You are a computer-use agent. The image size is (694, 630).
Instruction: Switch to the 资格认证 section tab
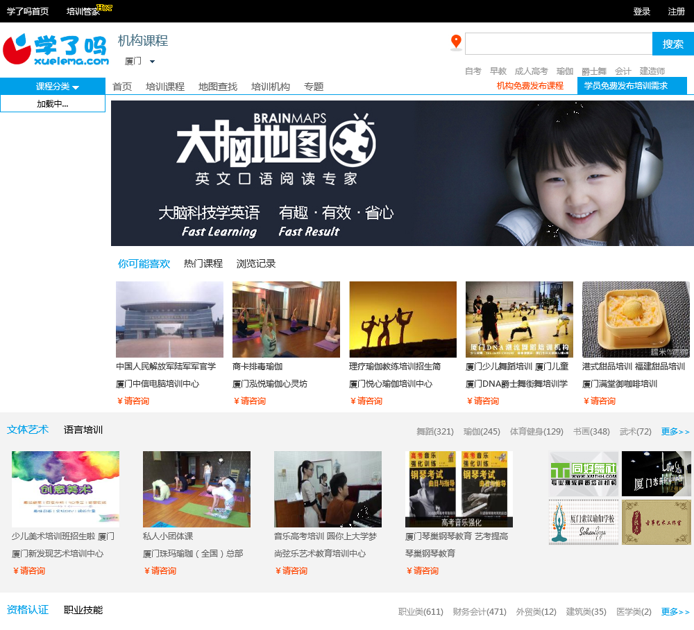(x=28, y=610)
